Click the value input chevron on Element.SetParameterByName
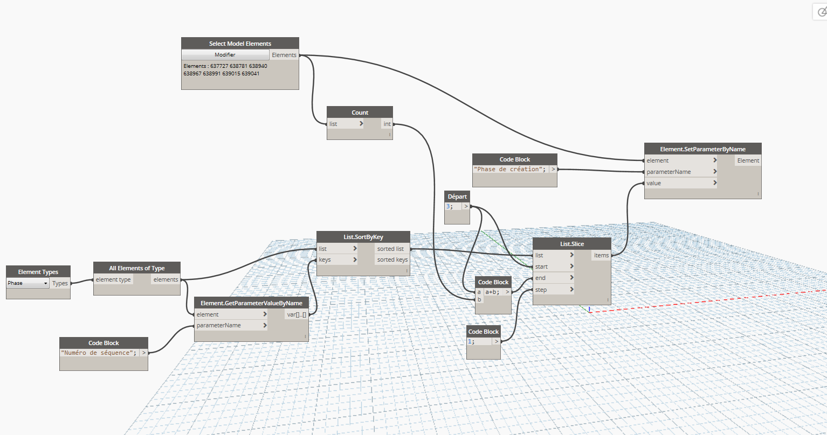Screen dimensions: 827x435 point(714,183)
